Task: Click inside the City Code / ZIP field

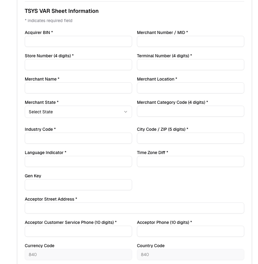Action: [190, 138]
